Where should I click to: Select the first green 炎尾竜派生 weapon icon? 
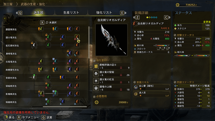tap(41, 61)
